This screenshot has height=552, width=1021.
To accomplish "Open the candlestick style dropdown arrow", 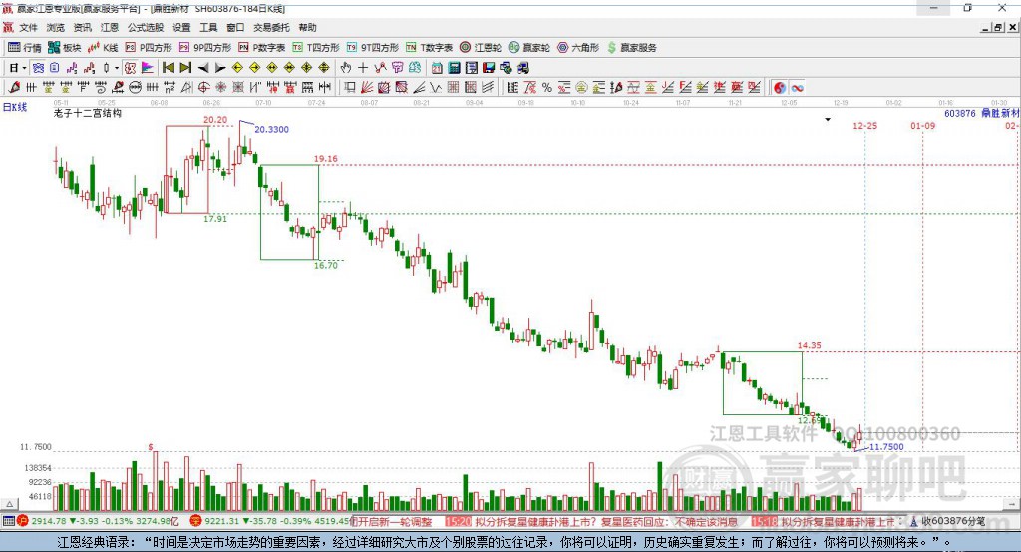I will (117, 68).
